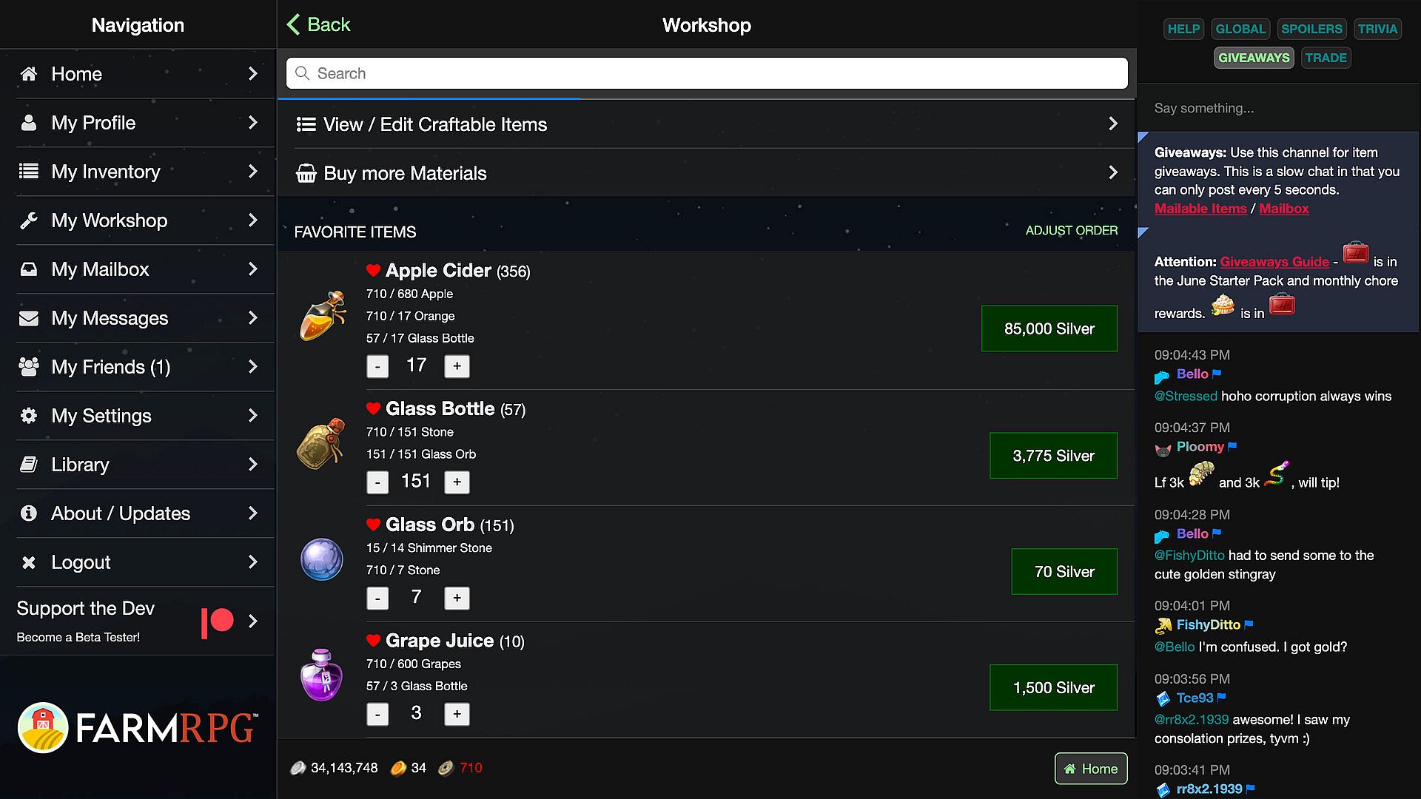Click the silver coin balance icon
Screen dimensions: 1421x799
click(x=298, y=768)
